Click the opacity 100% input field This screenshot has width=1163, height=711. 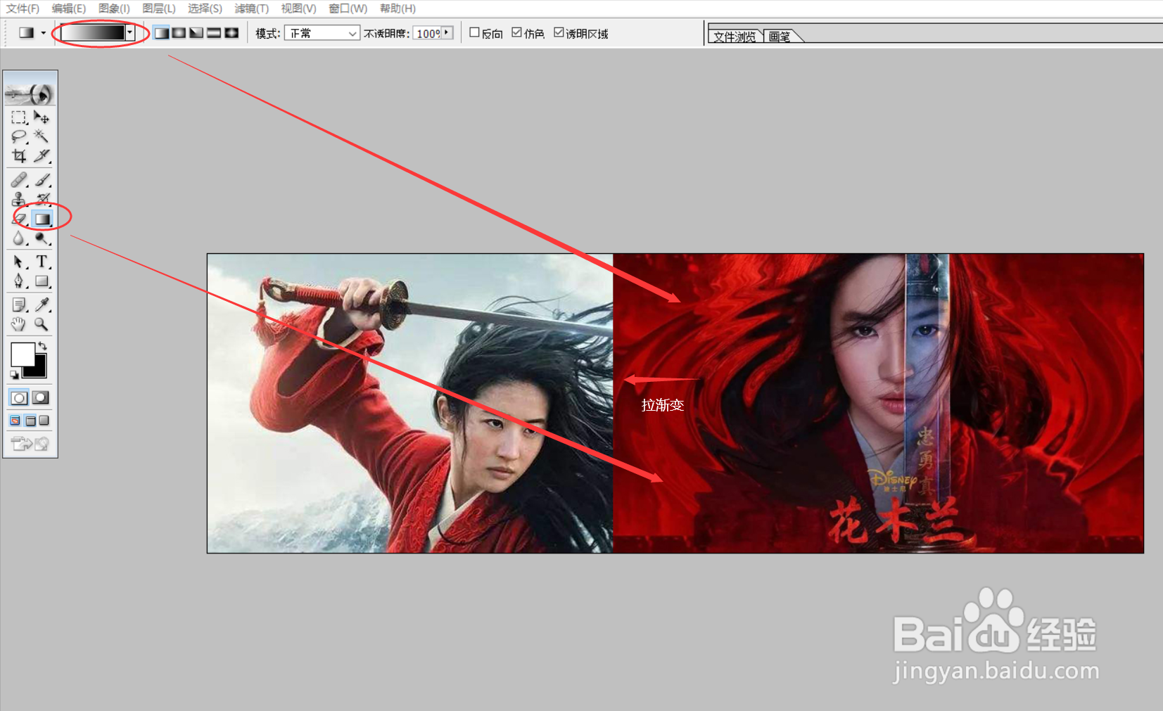click(x=427, y=33)
